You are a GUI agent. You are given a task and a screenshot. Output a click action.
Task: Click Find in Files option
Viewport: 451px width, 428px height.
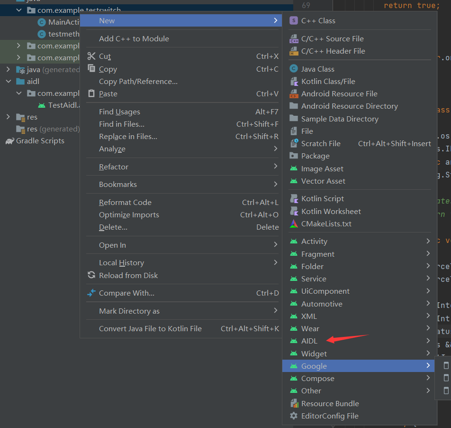tap(122, 124)
